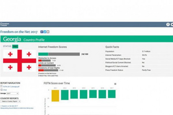Image resolution: width=173 pixels, height=115 pixels.
Task: Open Facebook icon in the top blue bar
Action: 168,24
